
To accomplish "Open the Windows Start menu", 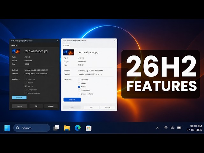I will [x=7, y=128].
